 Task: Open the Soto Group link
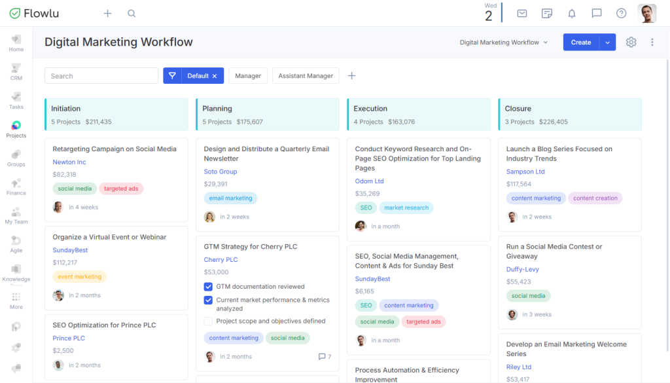pyautogui.click(x=220, y=172)
